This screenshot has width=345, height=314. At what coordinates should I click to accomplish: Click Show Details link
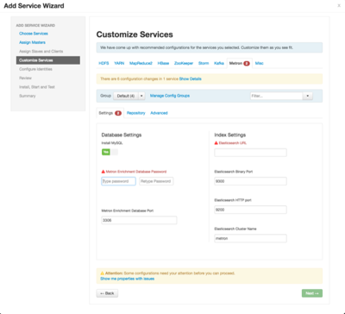191,78
